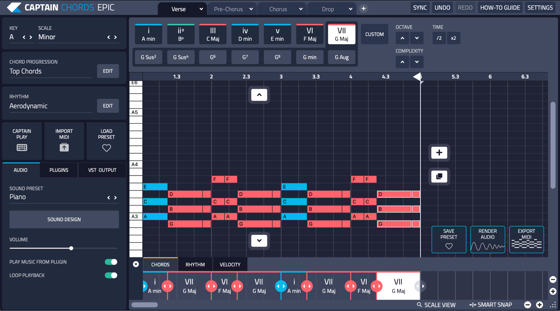This screenshot has width=560, height=311.
Task: Click the plus icon to add chord
Action: tap(439, 153)
